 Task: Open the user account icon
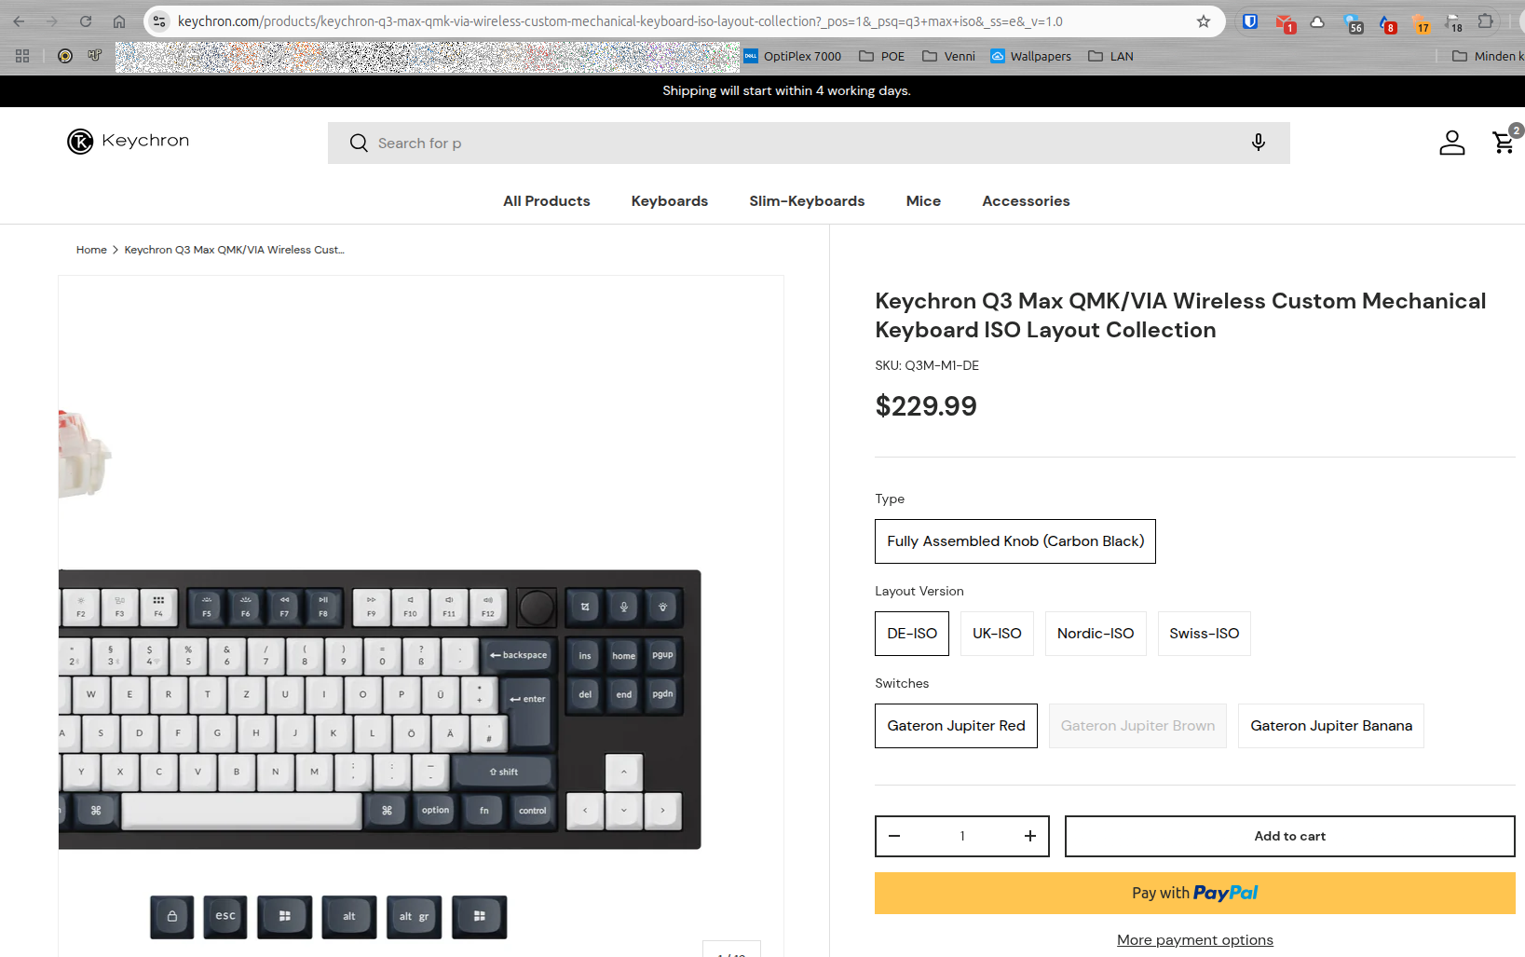[x=1452, y=143]
